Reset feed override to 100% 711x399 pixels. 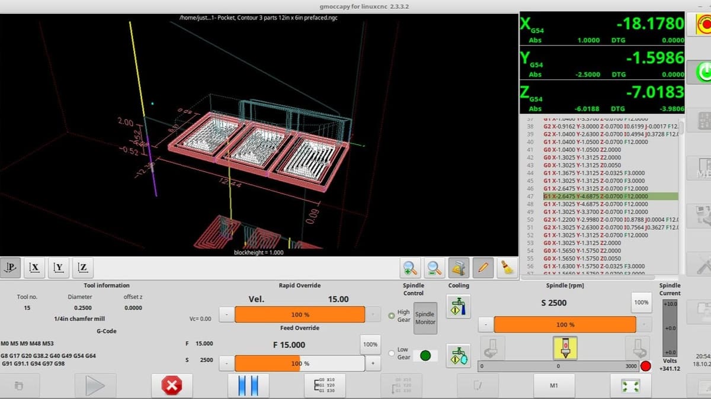click(370, 345)
